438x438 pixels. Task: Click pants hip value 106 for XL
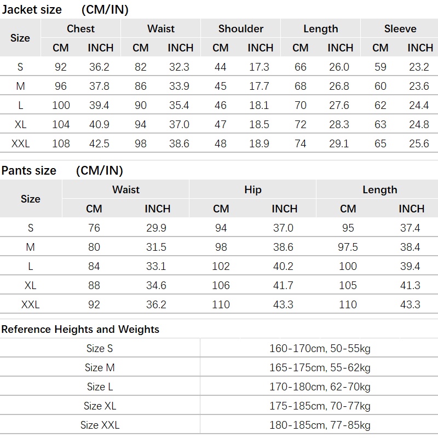(x=221, y=285)
